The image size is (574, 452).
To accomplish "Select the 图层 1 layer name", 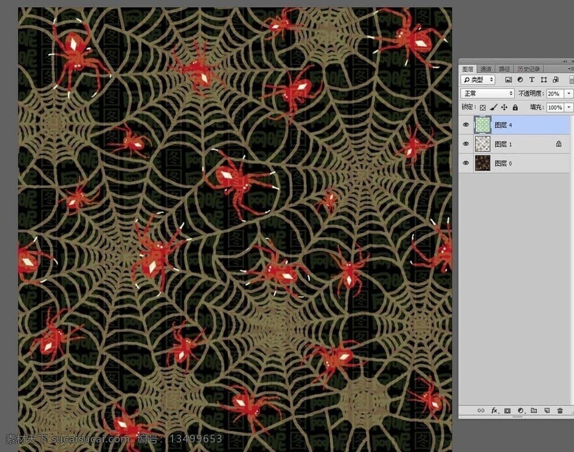I will 503,144.
